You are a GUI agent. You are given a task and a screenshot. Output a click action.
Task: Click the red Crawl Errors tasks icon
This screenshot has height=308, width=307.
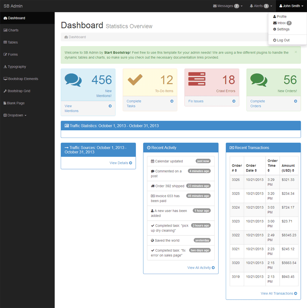click(x=197, y=79)
